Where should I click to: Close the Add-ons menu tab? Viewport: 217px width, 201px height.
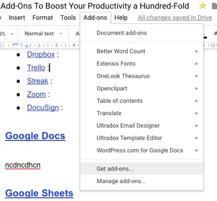pyautogui.click(x=95, y=18)
